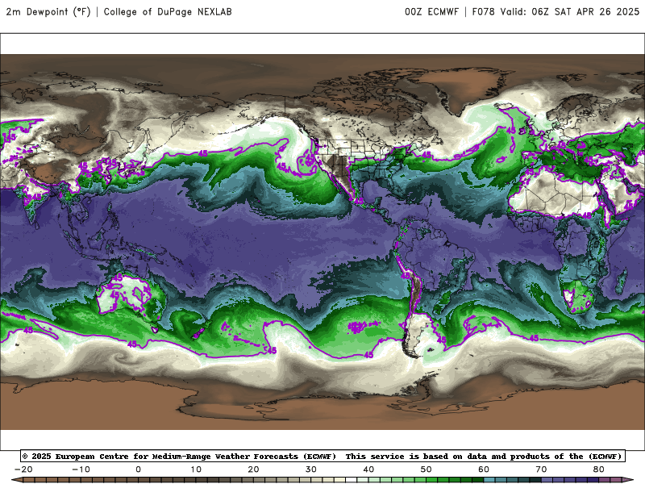Click the "F078 Valid: 06Z SAT APR 26 2025" text
The width and height of the screenshot is (645, 484).
tap(556, 12)
